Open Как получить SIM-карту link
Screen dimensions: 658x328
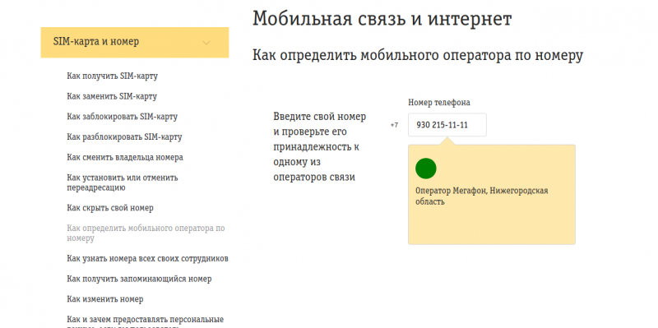[112, 76]
